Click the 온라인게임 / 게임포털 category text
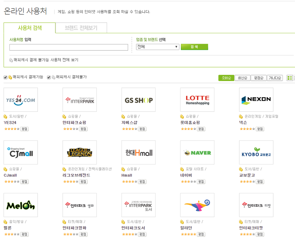The height and width of the screenshot is (243, 295). pyautogui.click(x=262, y=116)
